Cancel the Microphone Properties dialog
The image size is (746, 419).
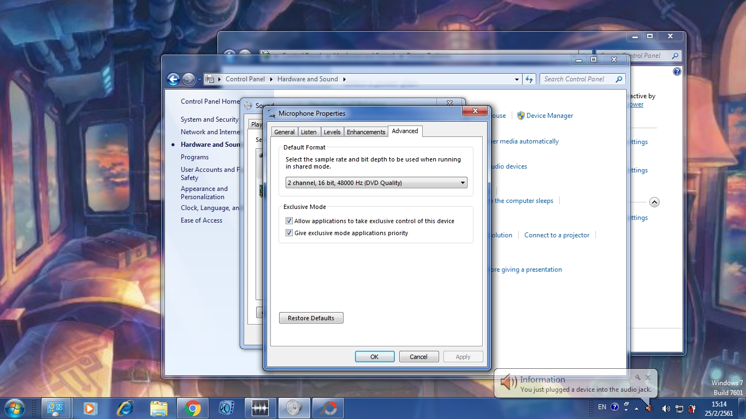(419, 357)
